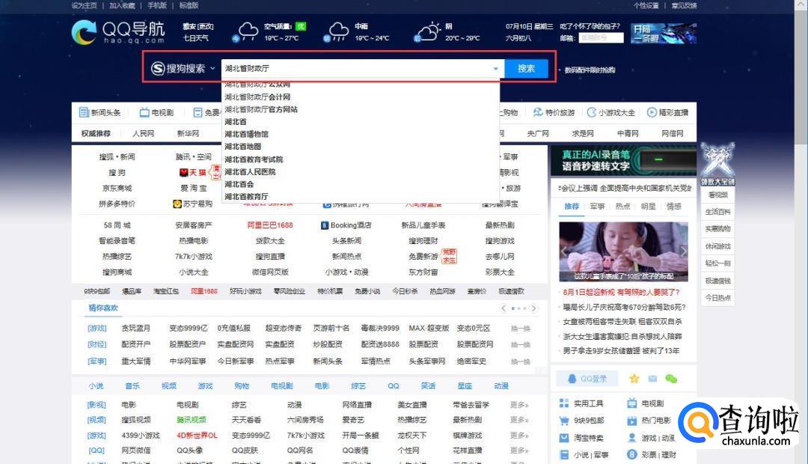The width and height of the screenshot is (808, 464).
Task: Open 特价旅游 in the top navigation bar
Action: [554, 112]
